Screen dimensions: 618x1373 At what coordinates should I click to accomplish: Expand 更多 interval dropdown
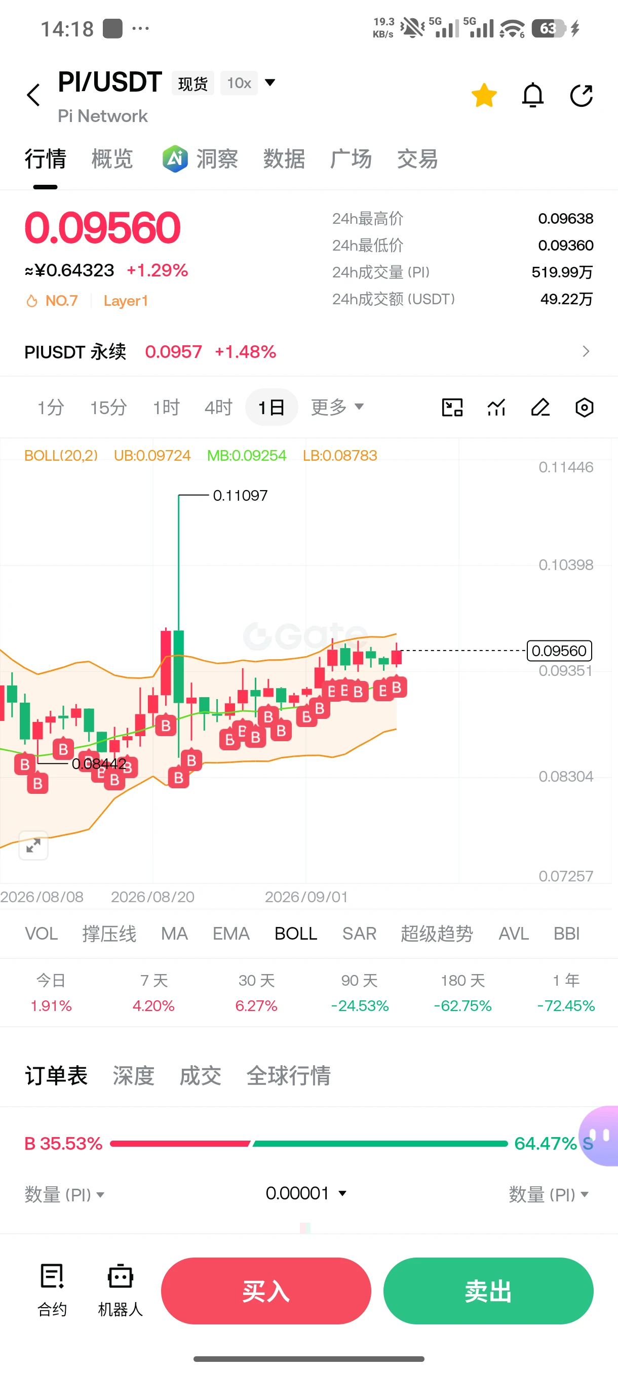[x=337, y=407]
